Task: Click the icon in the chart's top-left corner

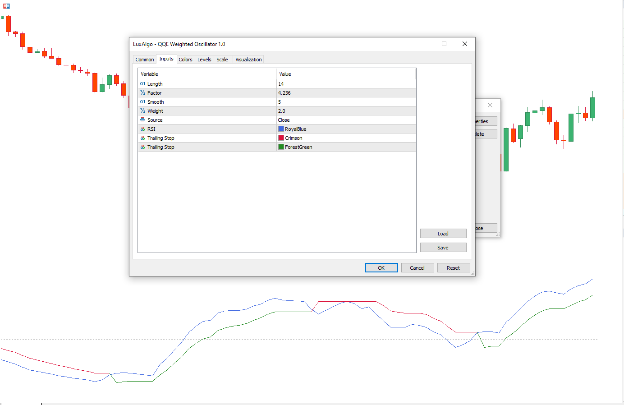Action: [6, 6]
